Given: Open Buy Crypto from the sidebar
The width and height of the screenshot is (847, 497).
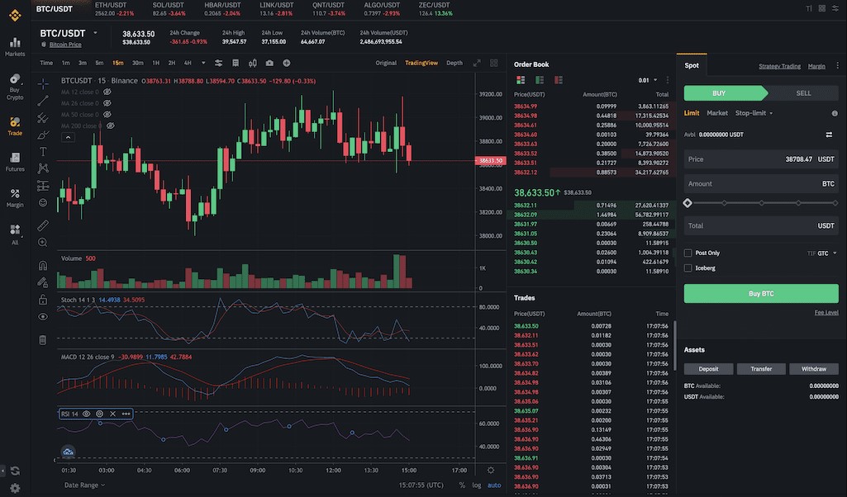Looking at the screenshot, I should point(15,87).
